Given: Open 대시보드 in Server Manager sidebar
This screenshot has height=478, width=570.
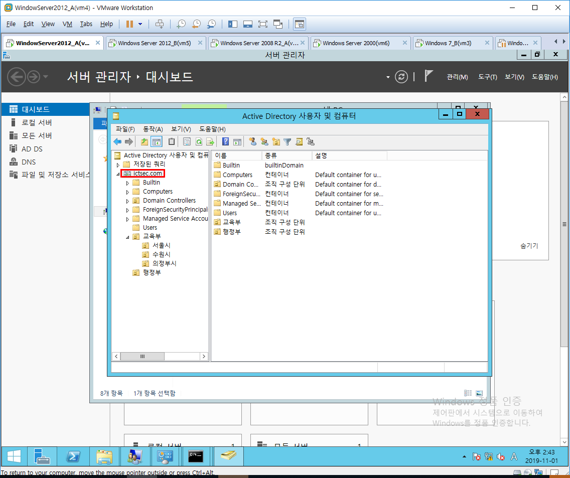Looking at the screenshot, I should [46, 109].
